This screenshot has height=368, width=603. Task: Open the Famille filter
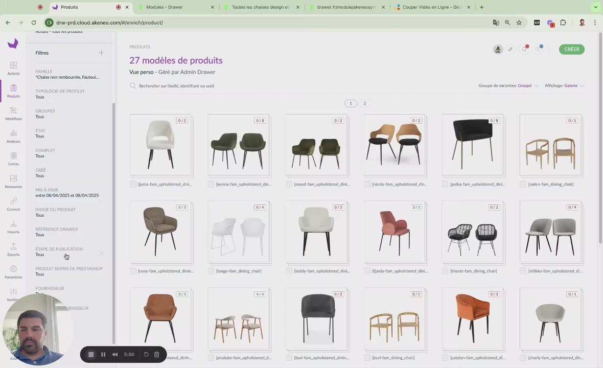click(67, 74)
